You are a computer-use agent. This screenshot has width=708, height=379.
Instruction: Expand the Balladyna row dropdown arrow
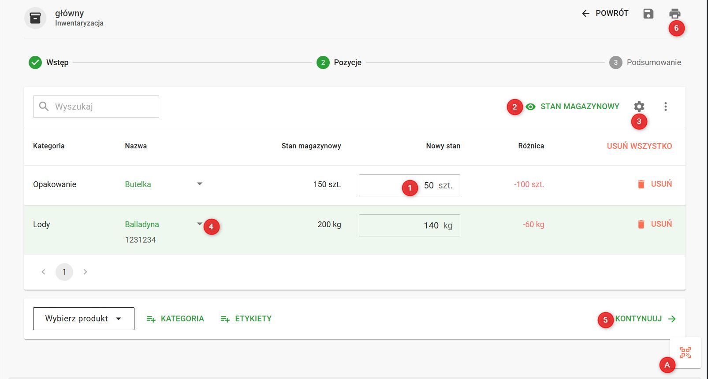(x=199, y=224)
